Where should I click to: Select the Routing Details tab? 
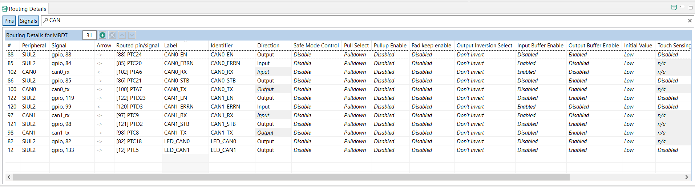pos(24,9)
